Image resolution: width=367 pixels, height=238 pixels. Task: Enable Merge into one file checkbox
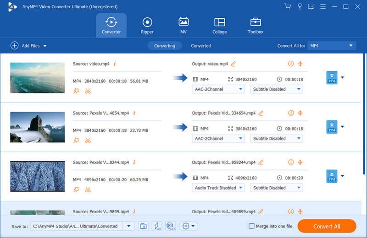click(x=251, y=226)
